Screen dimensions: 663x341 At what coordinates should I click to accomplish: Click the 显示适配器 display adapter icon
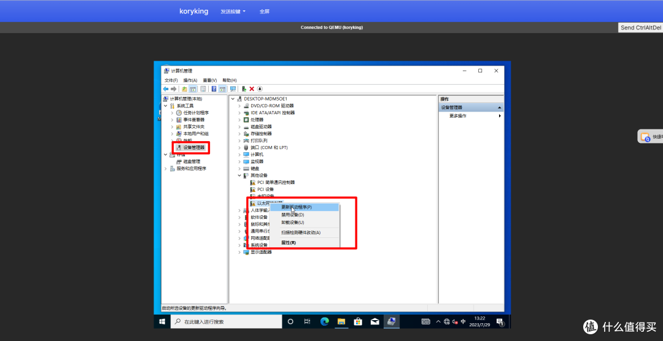[x=246, y=252]
